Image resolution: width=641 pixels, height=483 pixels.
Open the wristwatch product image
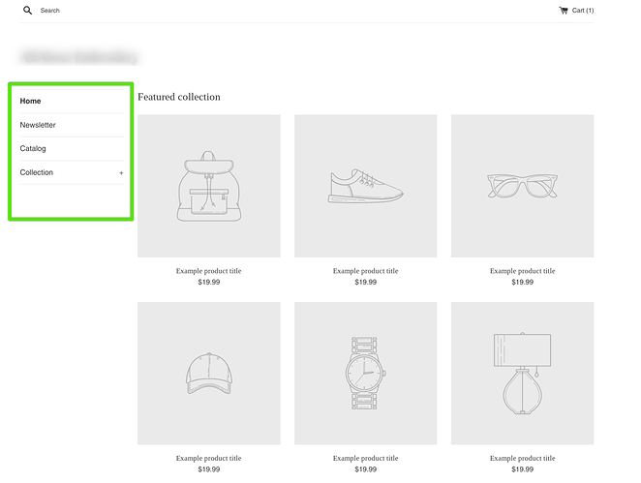pos(365,373)
